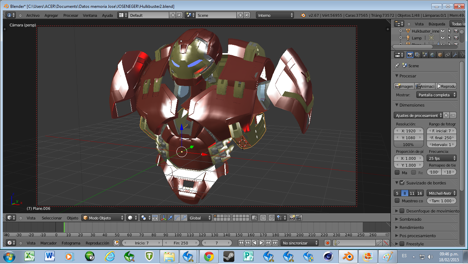
Task: Open Steam from the Windows taskbar
Action: click(229, 256)
